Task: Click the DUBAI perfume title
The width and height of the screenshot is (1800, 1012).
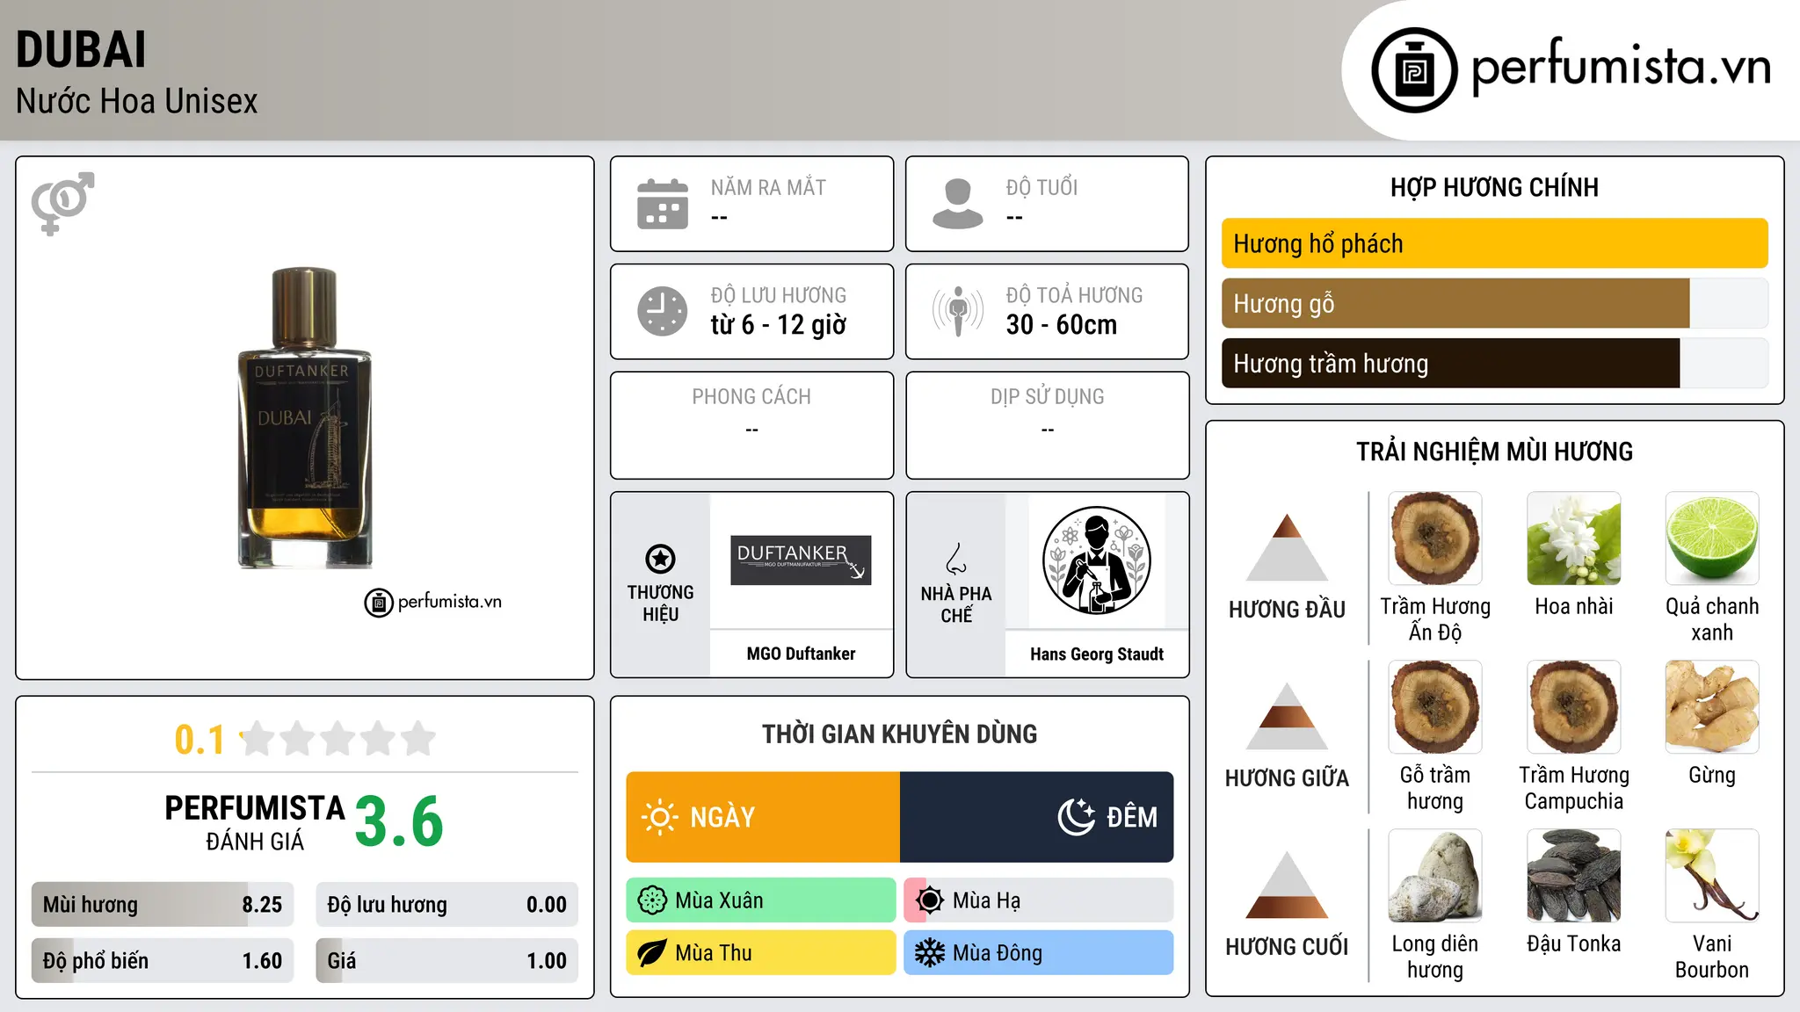Action: 81,50
